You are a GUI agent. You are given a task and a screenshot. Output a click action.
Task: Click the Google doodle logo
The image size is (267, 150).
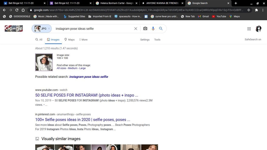coord(14,28)
